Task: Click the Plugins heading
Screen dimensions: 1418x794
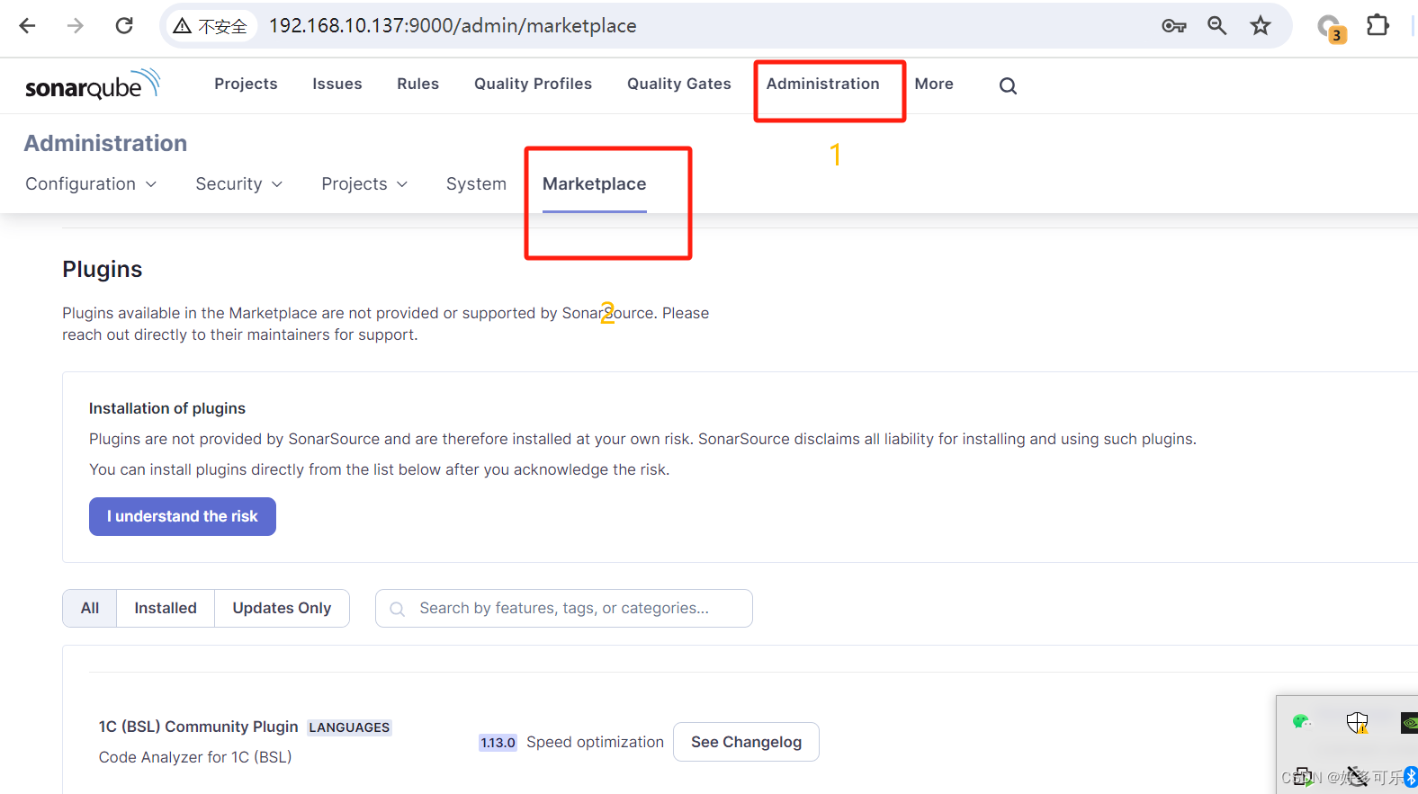Action: coord(103,269)
